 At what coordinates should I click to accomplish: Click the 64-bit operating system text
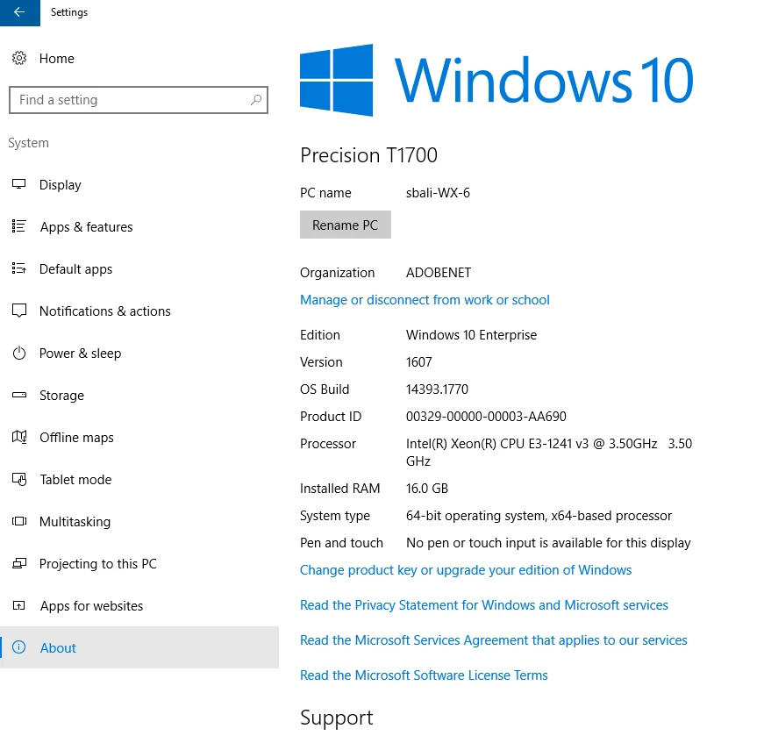(539, 516)
